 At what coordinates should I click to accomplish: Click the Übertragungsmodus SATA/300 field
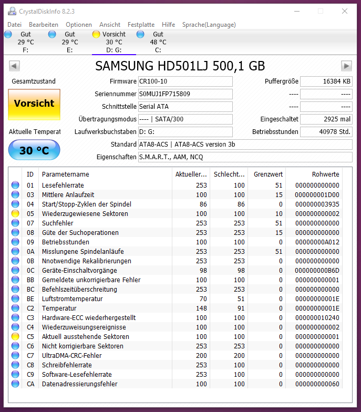185,119
